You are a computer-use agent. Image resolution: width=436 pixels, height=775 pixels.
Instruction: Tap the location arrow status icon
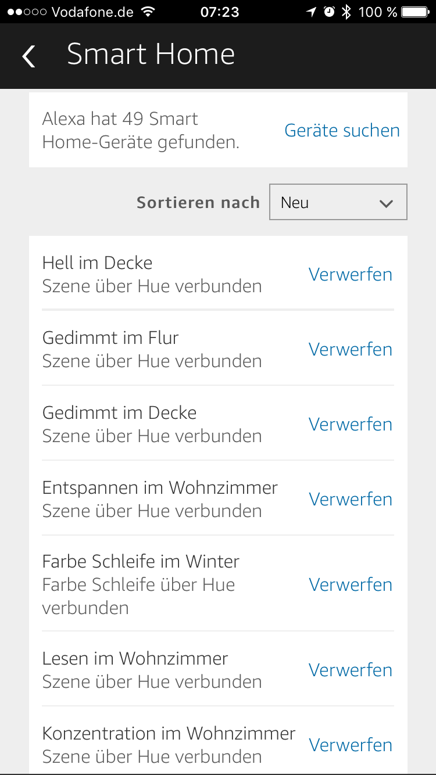pyautogui.click(x=313, y=12)
